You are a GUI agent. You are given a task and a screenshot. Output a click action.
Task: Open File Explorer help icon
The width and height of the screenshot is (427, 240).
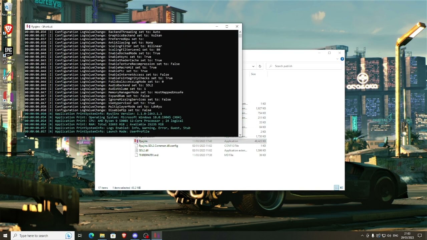click(342, 59)
